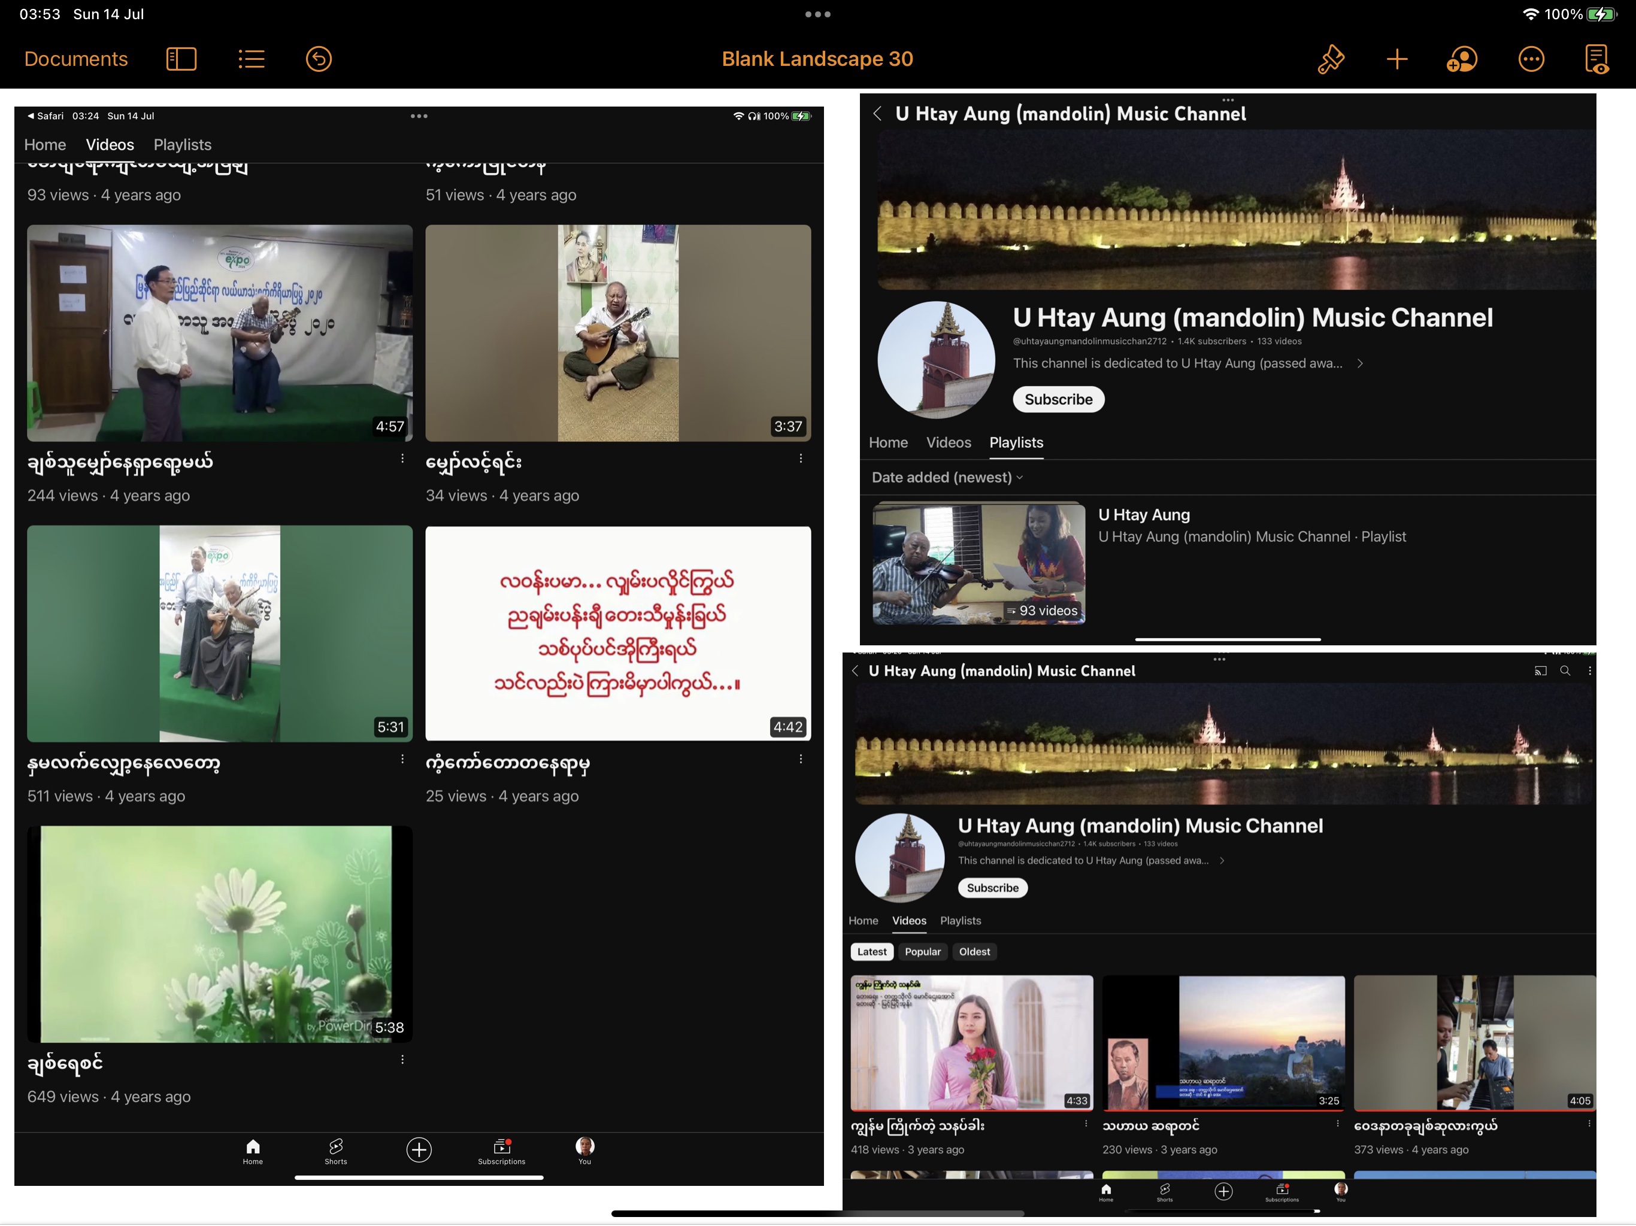The height and width of the screenshot is (1226, 1636).
Task: Open the Format paintbrush panel
Action: (1331, 59)
